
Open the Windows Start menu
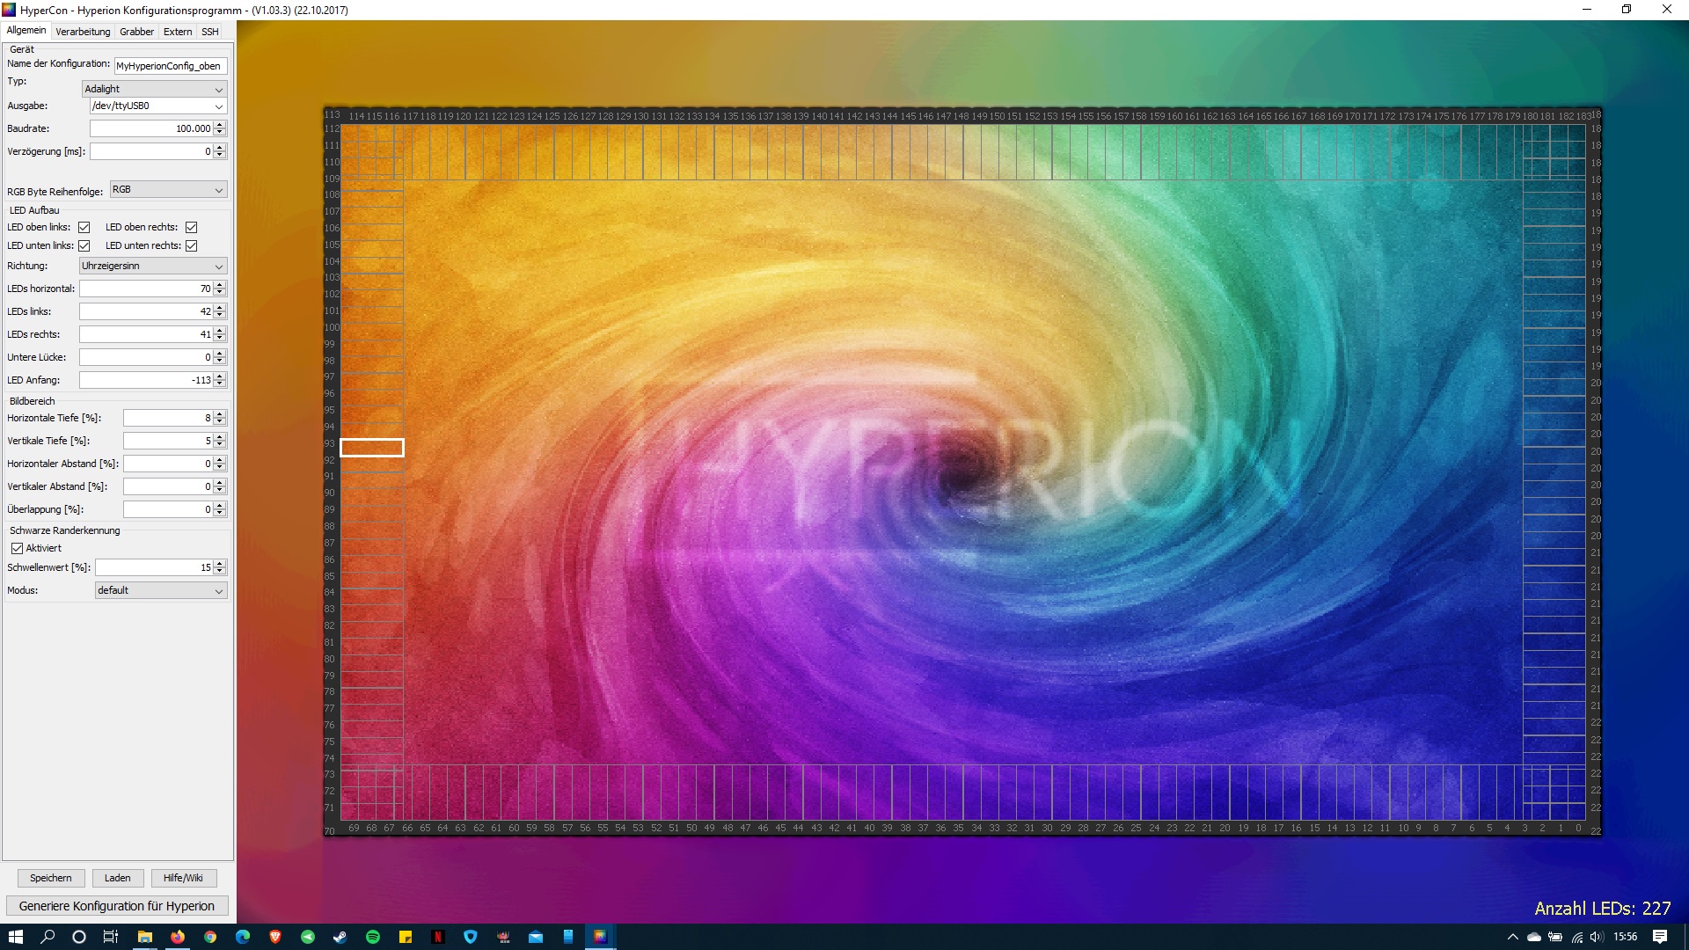coord(15,937)
